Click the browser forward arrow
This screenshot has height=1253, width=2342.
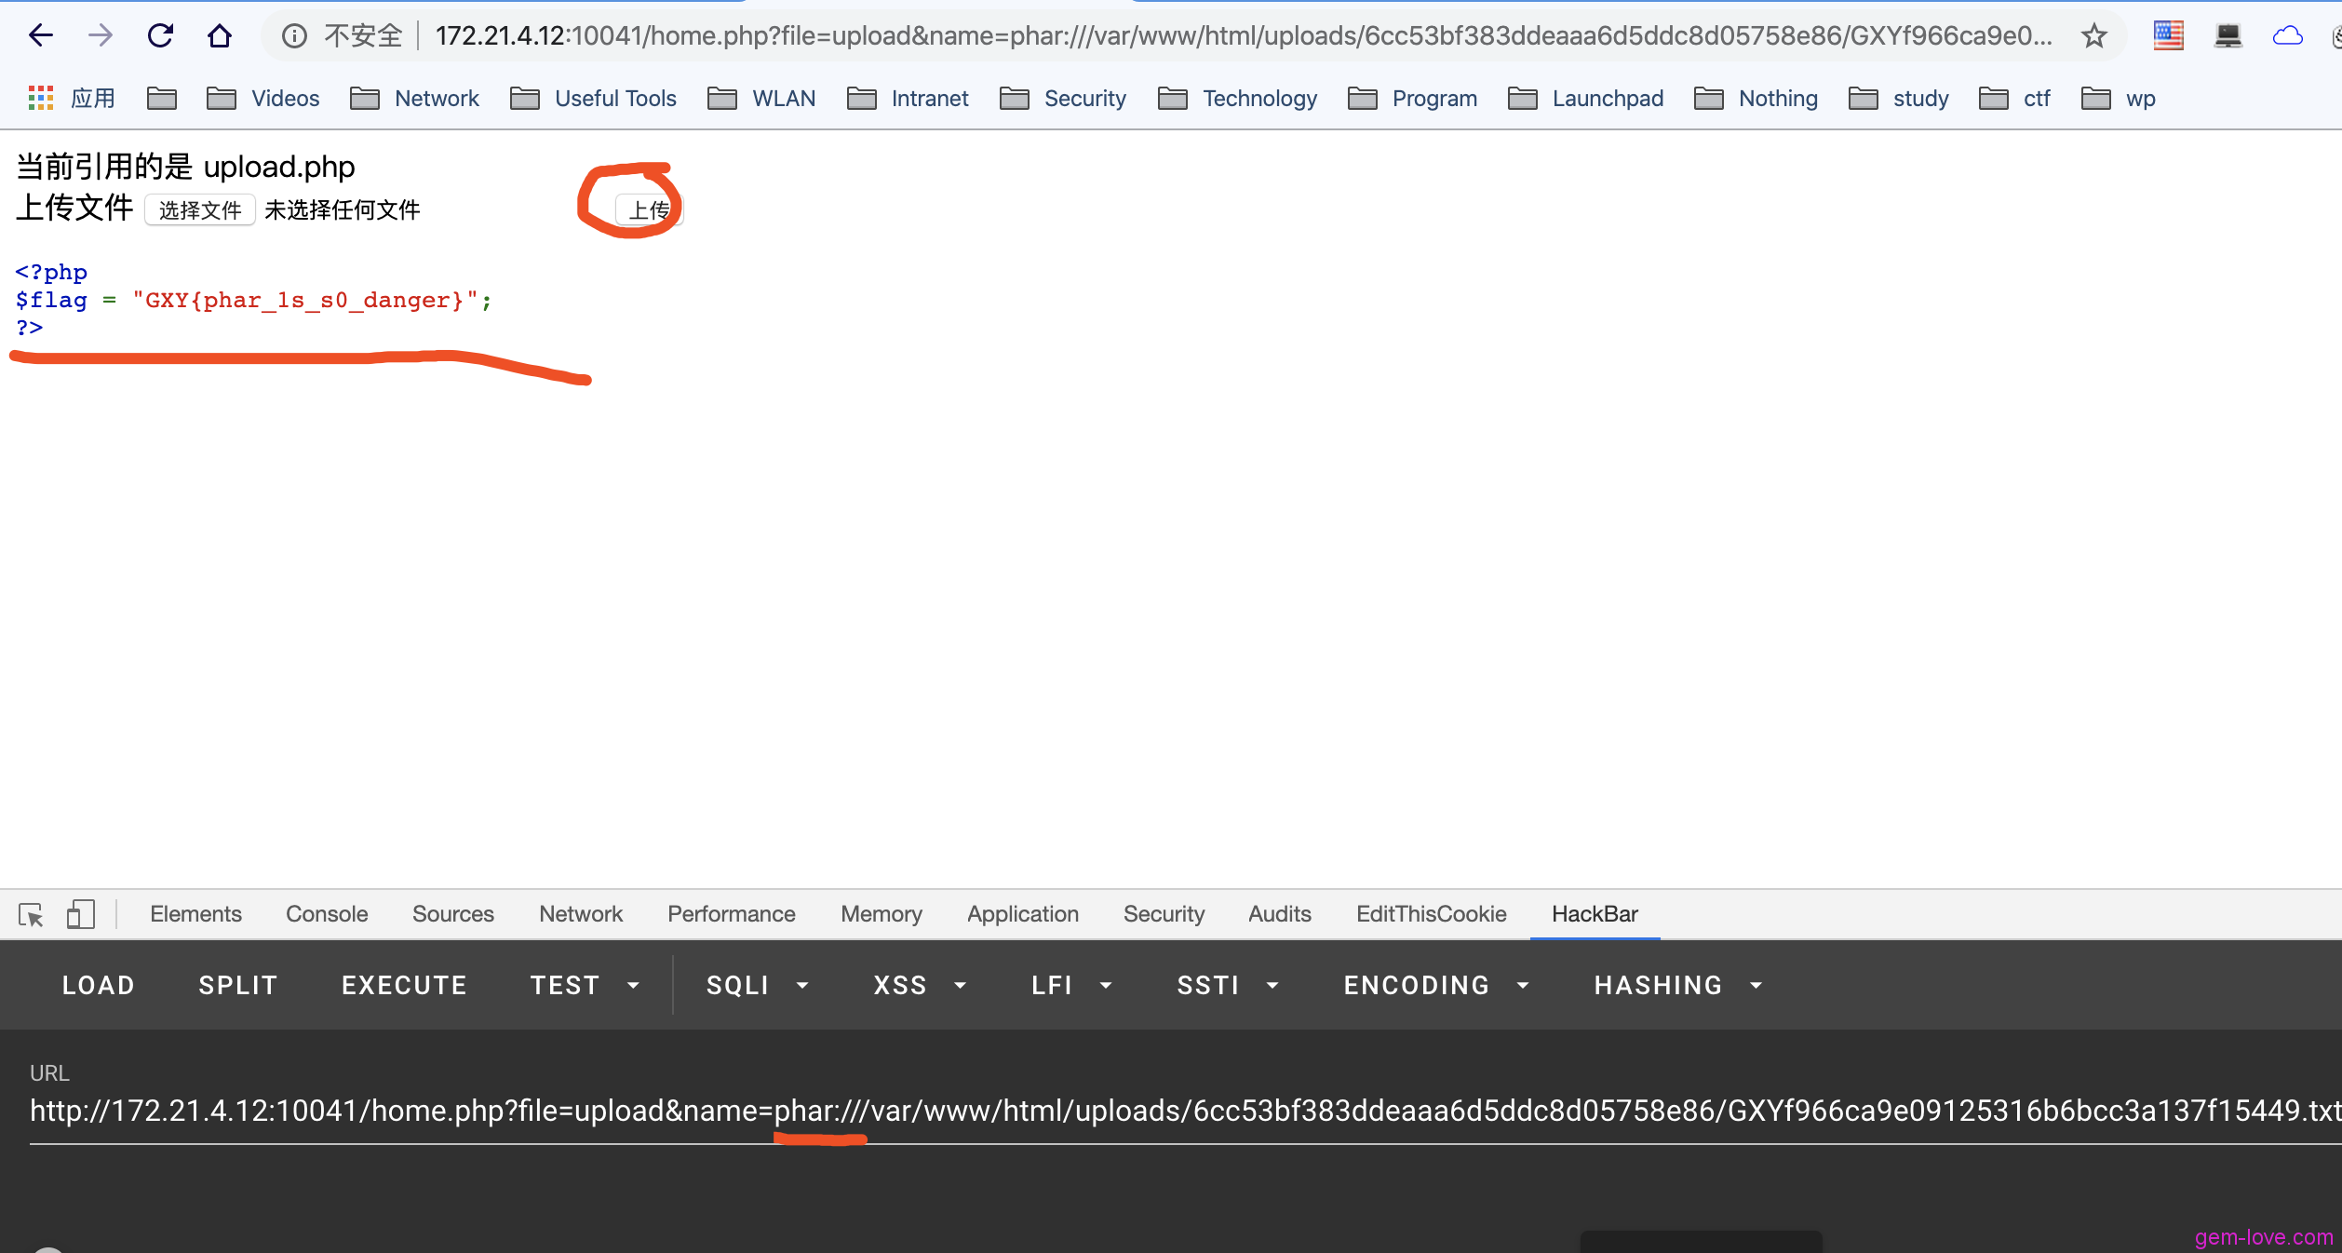[x=101, y=35]
